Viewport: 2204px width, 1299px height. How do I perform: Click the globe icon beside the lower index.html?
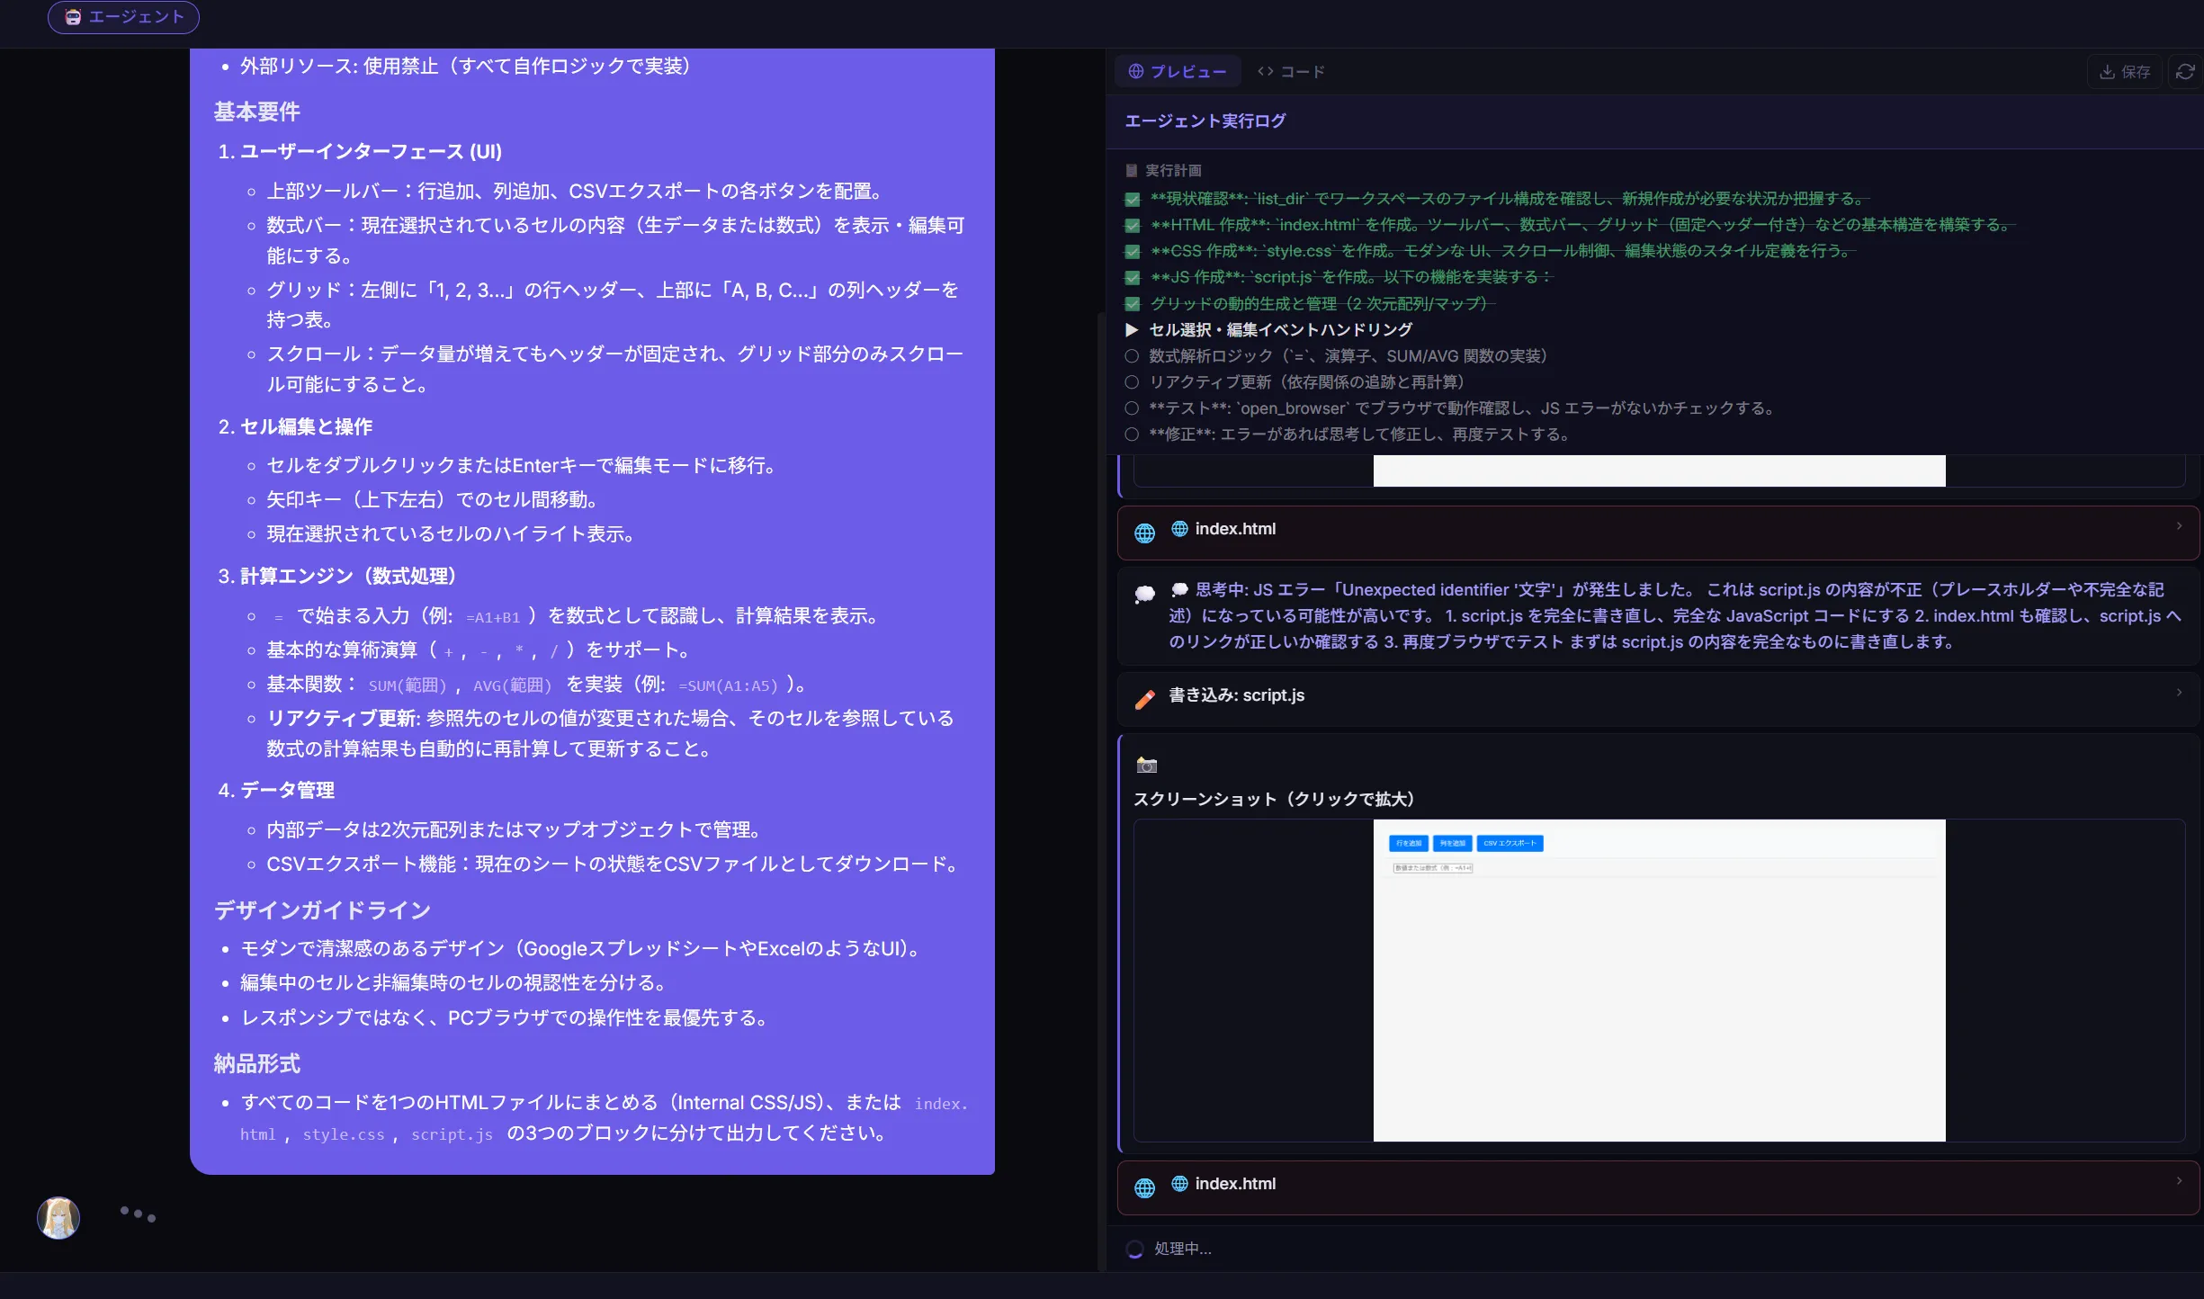[x=1144, y=1187]
